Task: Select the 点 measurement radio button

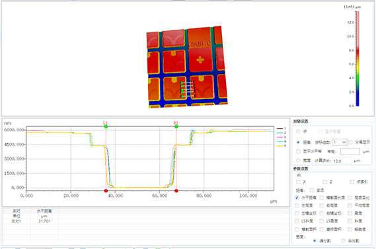Action: (x=298, y=131)
